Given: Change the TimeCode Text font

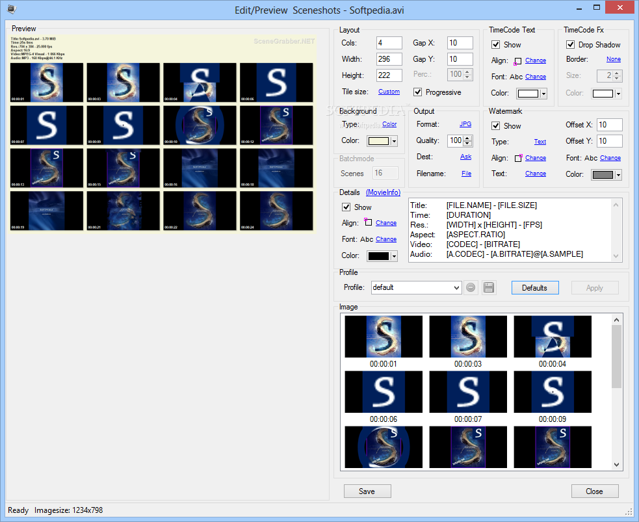Looking at the screenshot, I should coord(536,77).
